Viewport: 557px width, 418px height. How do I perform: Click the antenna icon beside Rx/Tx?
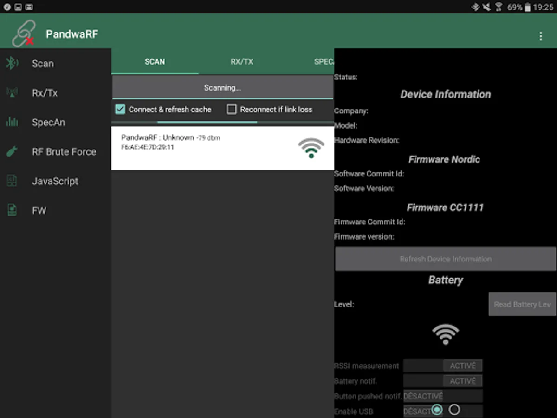click(12, 92)
